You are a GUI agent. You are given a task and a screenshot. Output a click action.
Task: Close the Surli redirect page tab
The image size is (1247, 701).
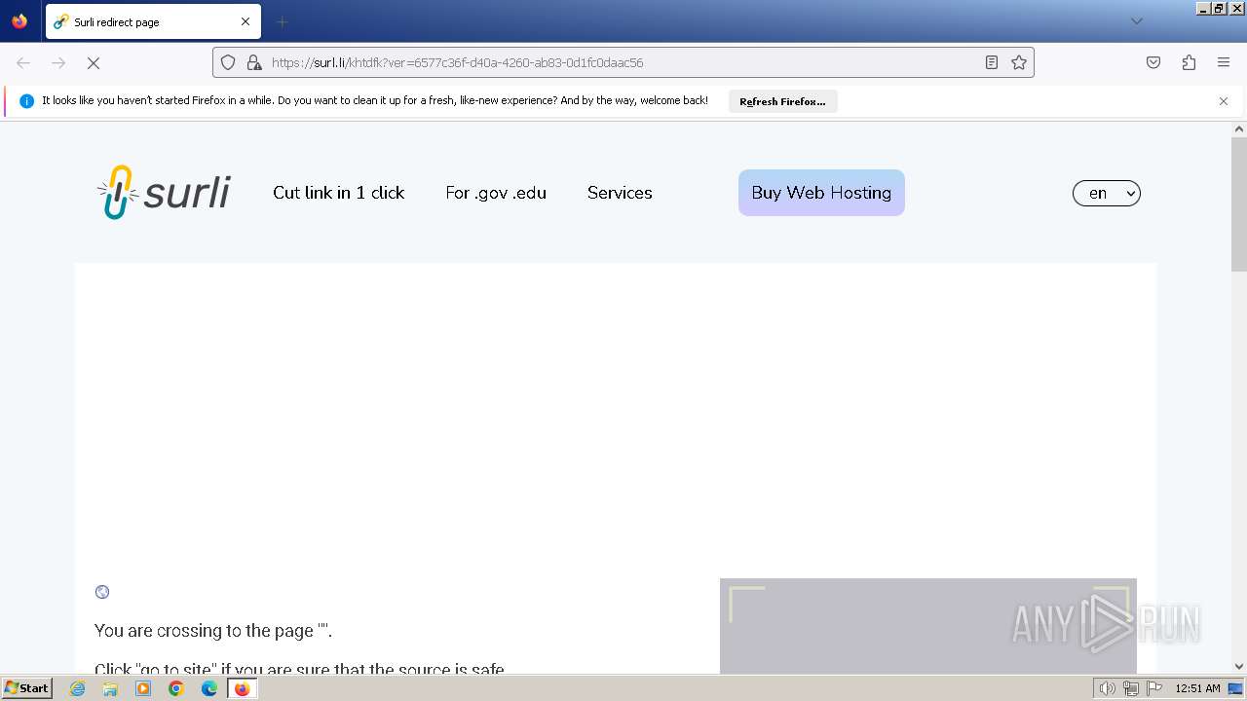pyautogui.click(x=246, y=21)
